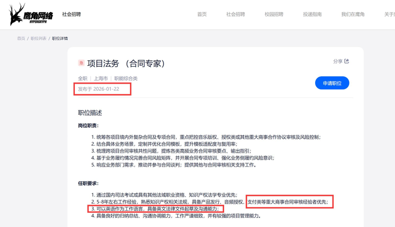The image size is (395, 227).
Task: Click duty line 结合具体业务场景，定制并优化合同模板
Action: tap(164, 144)
